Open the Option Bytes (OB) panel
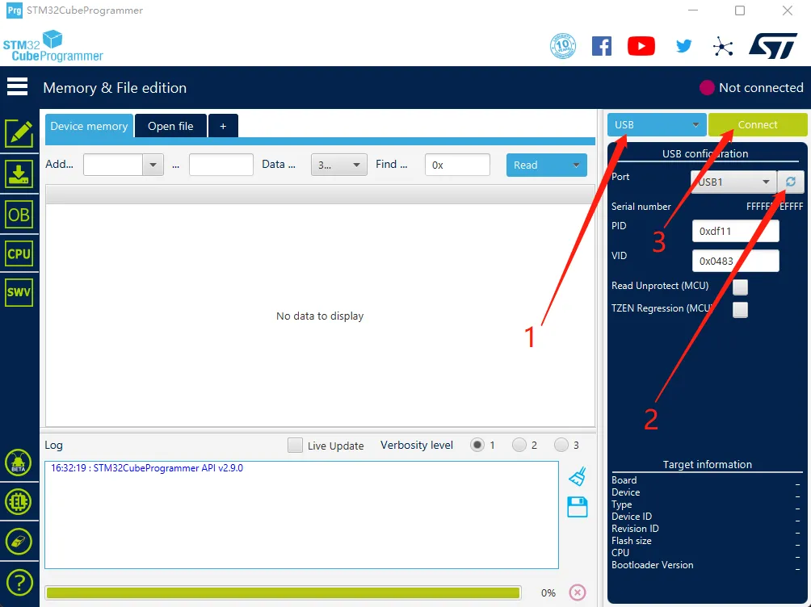Viewport: 811px width, 607px height. tap(19, 214)
